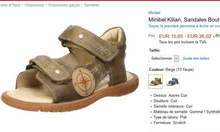Click the first review invitation link
Image resolution: width=220 pixels, height=132 pixels.
(x=184, y=26)
